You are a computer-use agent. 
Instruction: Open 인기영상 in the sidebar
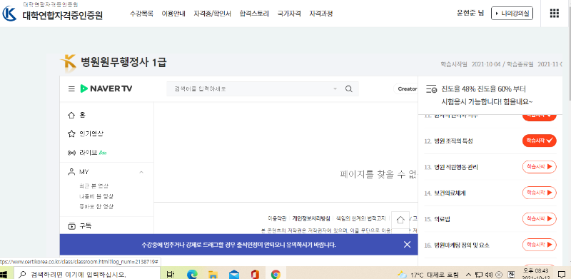coord(86,133)
